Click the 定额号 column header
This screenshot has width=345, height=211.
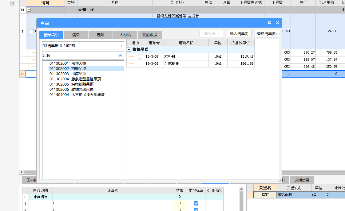coord(154,43)
